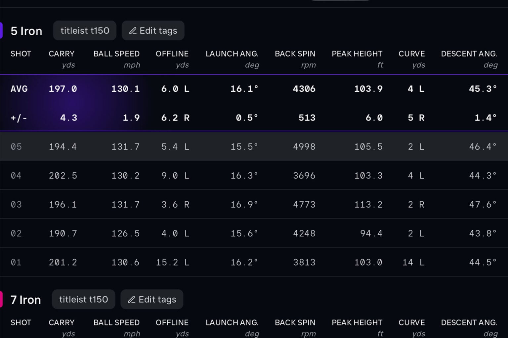Click PEAK HEIGHT header in 5 Iron table
Screen dimensions: 508x338
[x=357, y=54]
